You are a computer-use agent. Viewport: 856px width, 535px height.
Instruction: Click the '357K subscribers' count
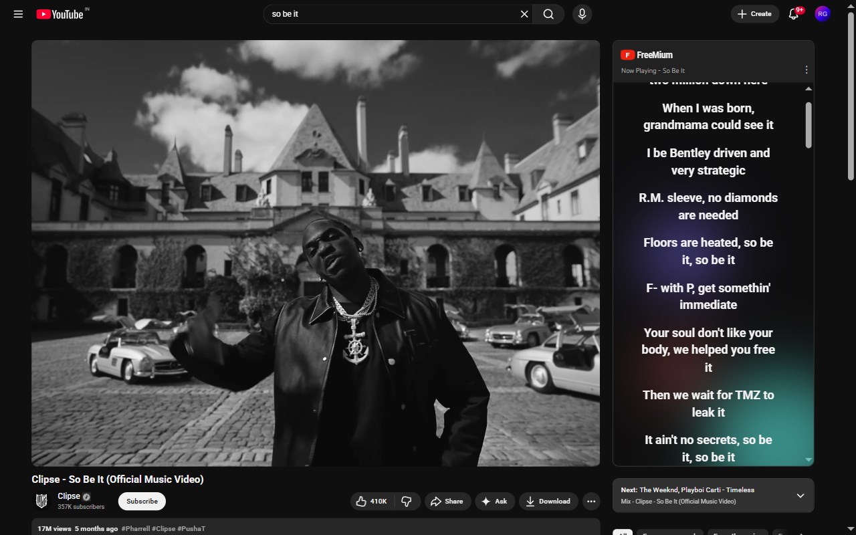tap(81, 507)
